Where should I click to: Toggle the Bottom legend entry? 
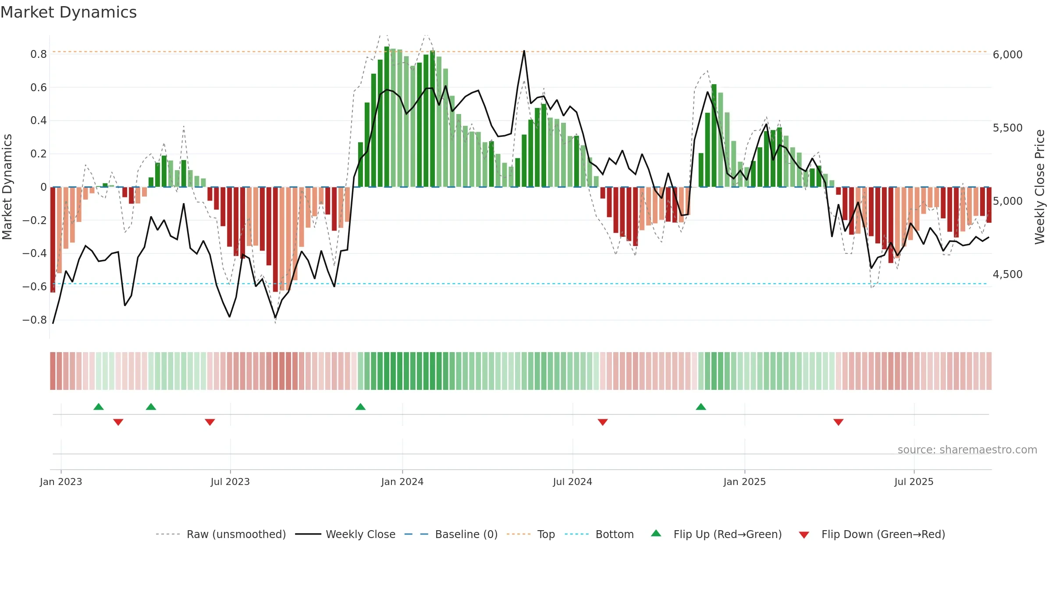click(599, 534)
